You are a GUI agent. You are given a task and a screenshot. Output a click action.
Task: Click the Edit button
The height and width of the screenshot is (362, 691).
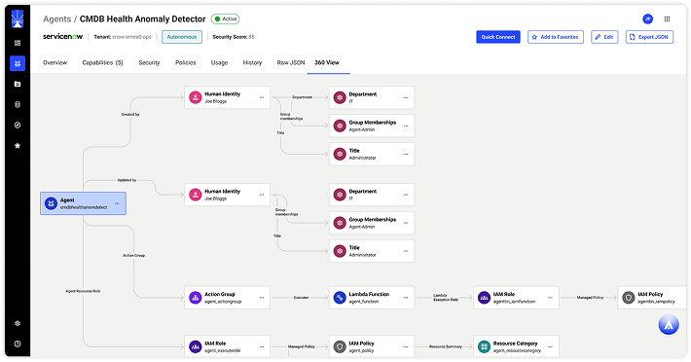604,37
